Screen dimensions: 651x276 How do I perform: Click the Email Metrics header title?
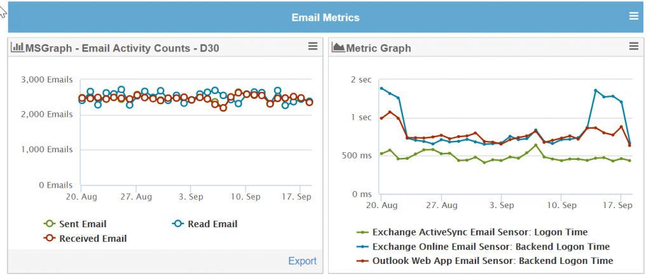[325, 17]
